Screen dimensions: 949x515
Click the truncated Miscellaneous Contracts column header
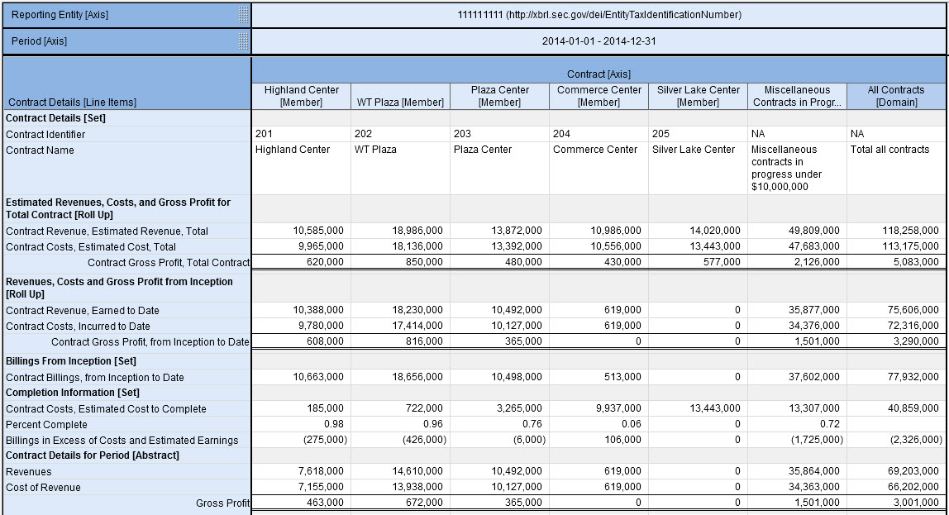tap(797, 96)
